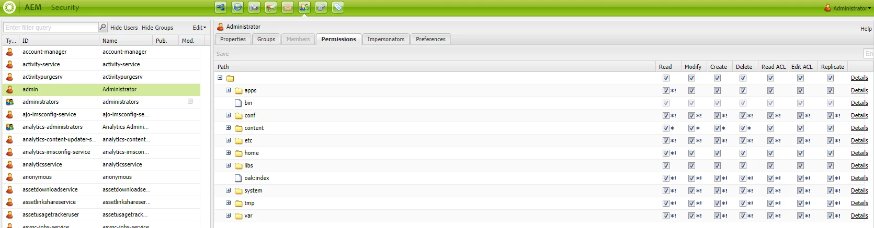Switch to the Preferences tab
Image resolution: width=874 pixels, height=228 pixels.
pos(430,39)
